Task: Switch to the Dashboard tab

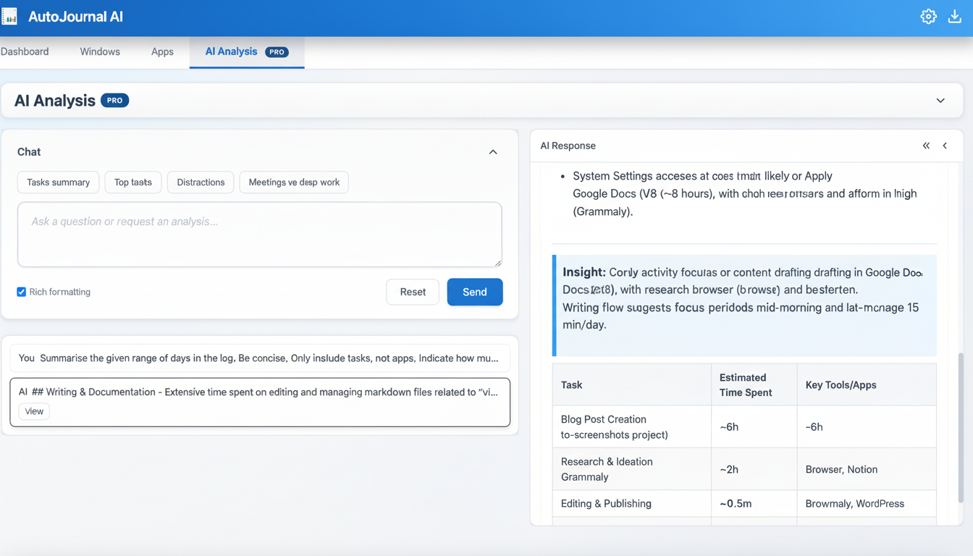Action: [25, 51]
